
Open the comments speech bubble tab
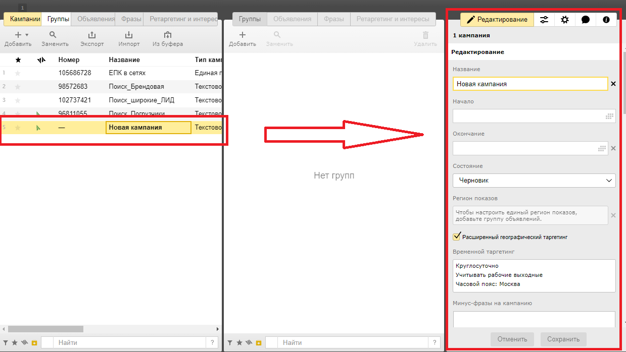586,20
